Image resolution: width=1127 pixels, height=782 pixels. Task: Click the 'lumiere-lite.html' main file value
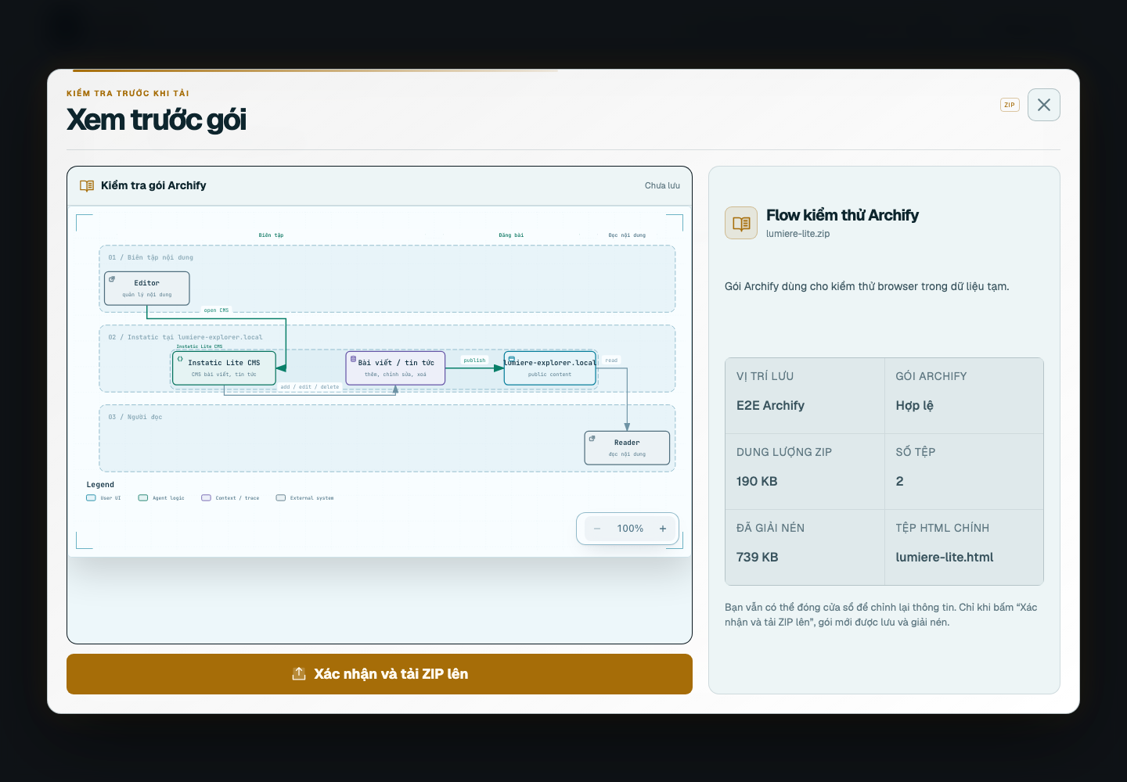click(x=945, y=557)
